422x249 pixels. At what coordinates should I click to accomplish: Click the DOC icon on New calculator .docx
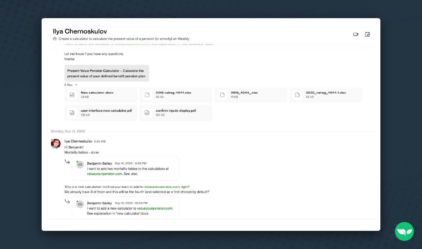click(72, 95)
